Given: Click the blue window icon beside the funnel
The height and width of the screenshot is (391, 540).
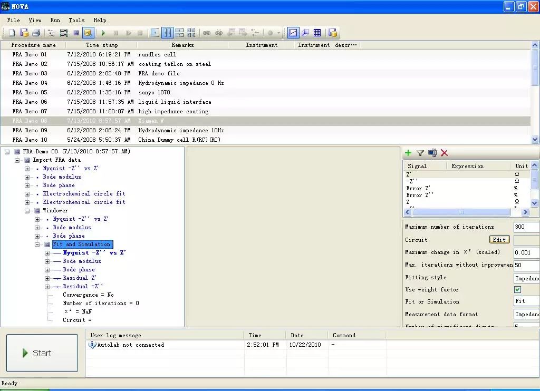Looking at the screenshot, I should tap(432, 153).
